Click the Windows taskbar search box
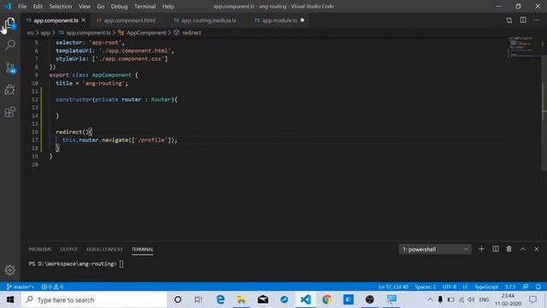 [94, 299]
